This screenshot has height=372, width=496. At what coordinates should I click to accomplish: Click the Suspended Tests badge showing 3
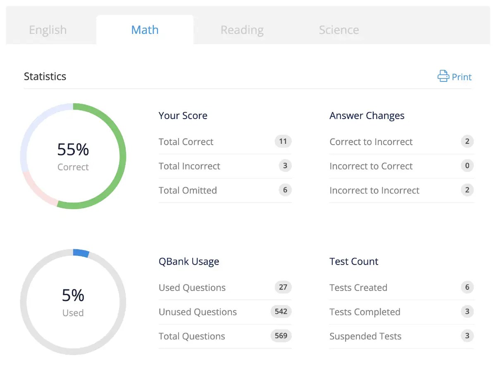pyautogui.click(x=467, y=336)
